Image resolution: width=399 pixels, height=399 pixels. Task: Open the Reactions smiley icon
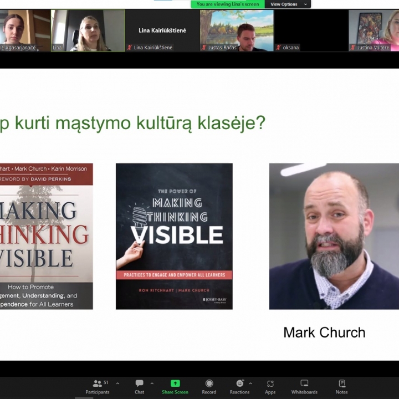[x=240, y=383]
